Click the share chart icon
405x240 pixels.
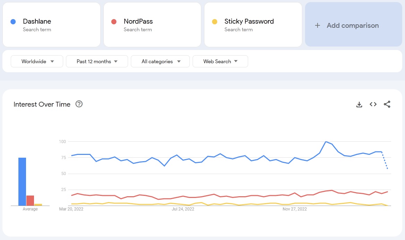(x=387, y=104)
